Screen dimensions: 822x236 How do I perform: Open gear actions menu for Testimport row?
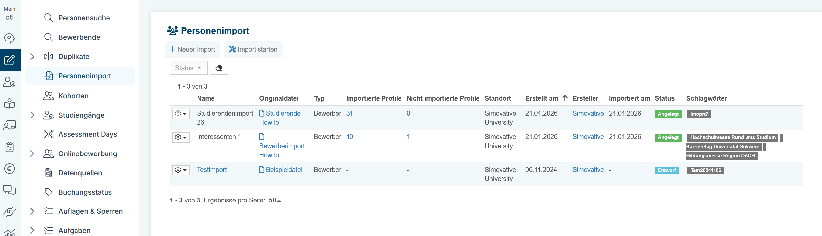click(181, 170)
